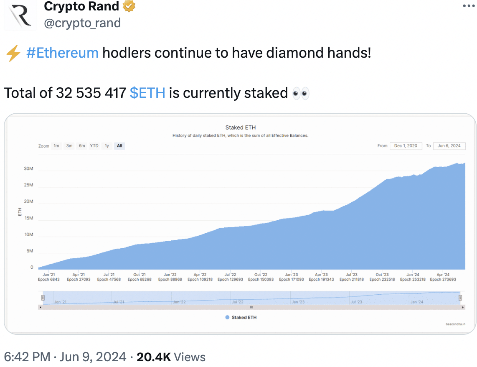477x367 pixels.
Task: Open the three-dot more options menu
Action: pos(469,6)
